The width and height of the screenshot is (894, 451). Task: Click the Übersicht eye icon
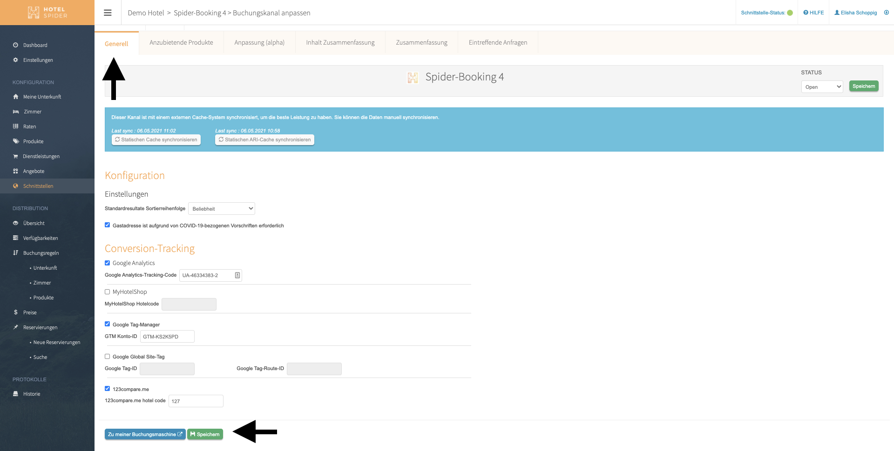[x=15, y=223]
